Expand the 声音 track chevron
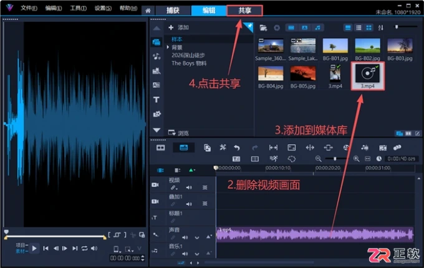This screenshot has width=424, height=268. [x=197, y=237]
